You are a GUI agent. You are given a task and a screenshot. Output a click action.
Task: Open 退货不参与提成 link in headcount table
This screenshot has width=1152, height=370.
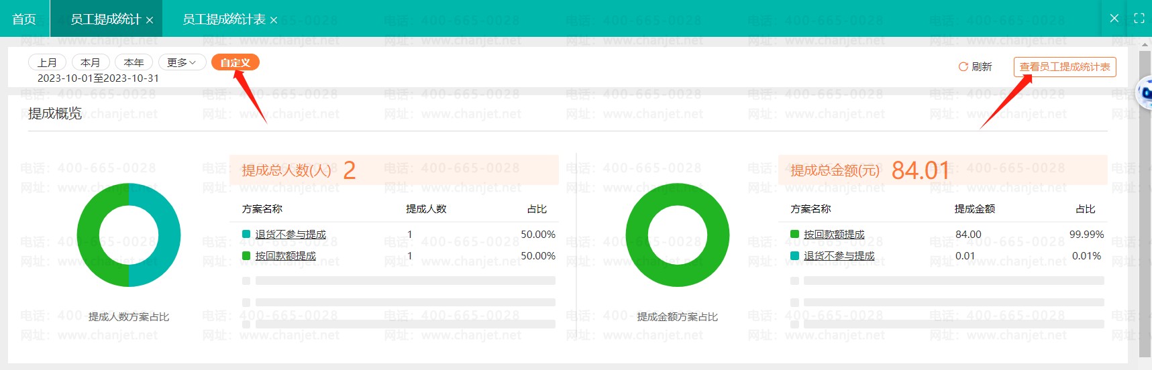(x=291, y=235)
